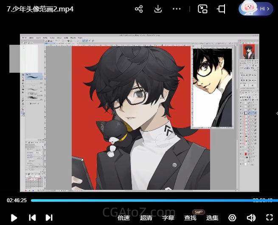Expand the 选集 episode list
The image size is (278, 225).
pos(212,218)
